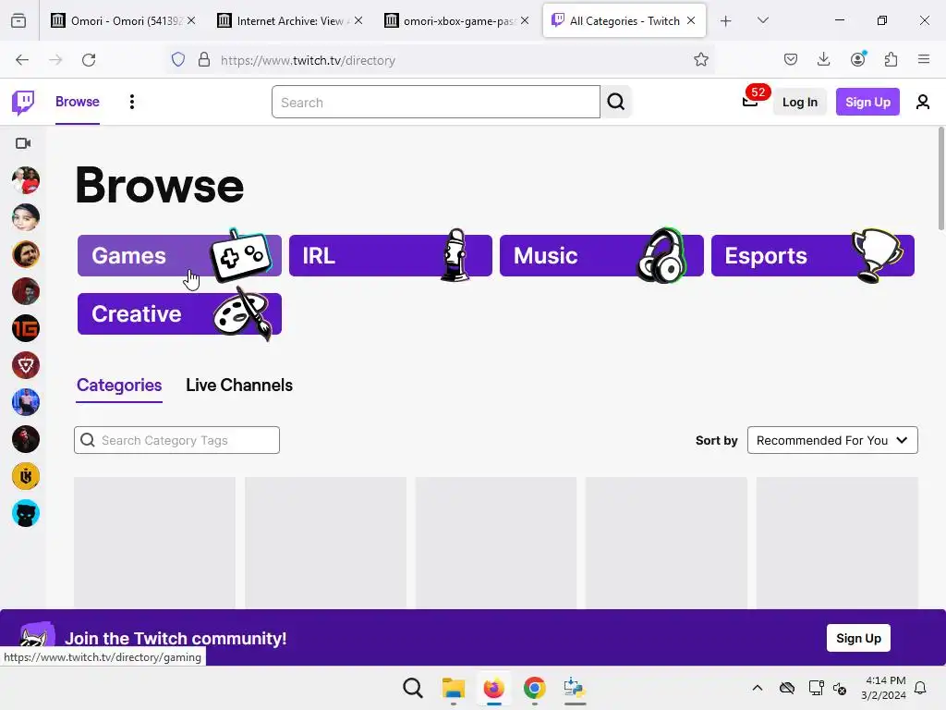946x710 pixels.
Task: Open the IRL category banner
Action: coord(391,255)
